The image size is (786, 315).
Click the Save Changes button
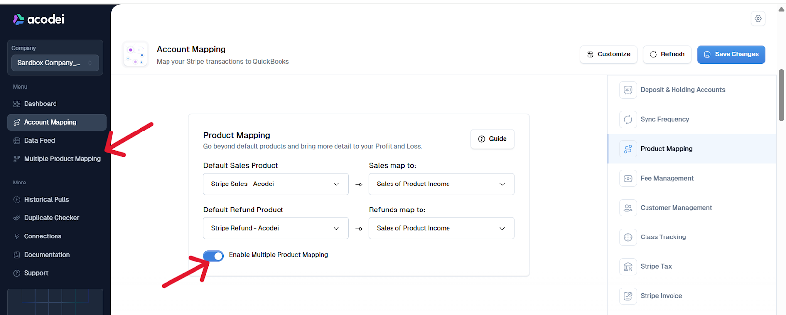[x=731, y=54]
